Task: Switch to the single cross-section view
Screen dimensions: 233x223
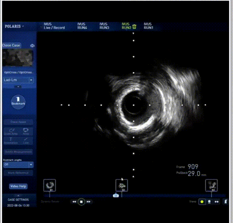Action: [x=201, y=201]
